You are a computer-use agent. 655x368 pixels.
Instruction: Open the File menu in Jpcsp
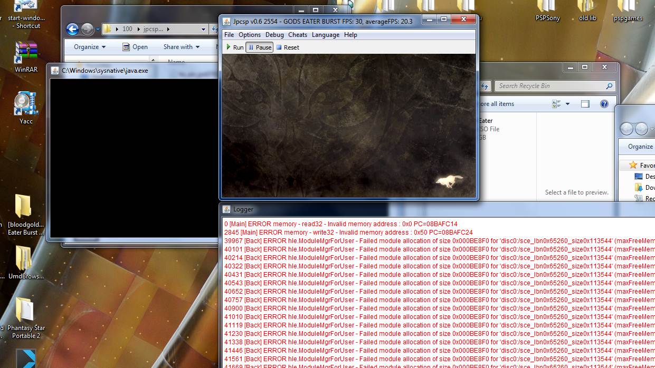[229, 35]
